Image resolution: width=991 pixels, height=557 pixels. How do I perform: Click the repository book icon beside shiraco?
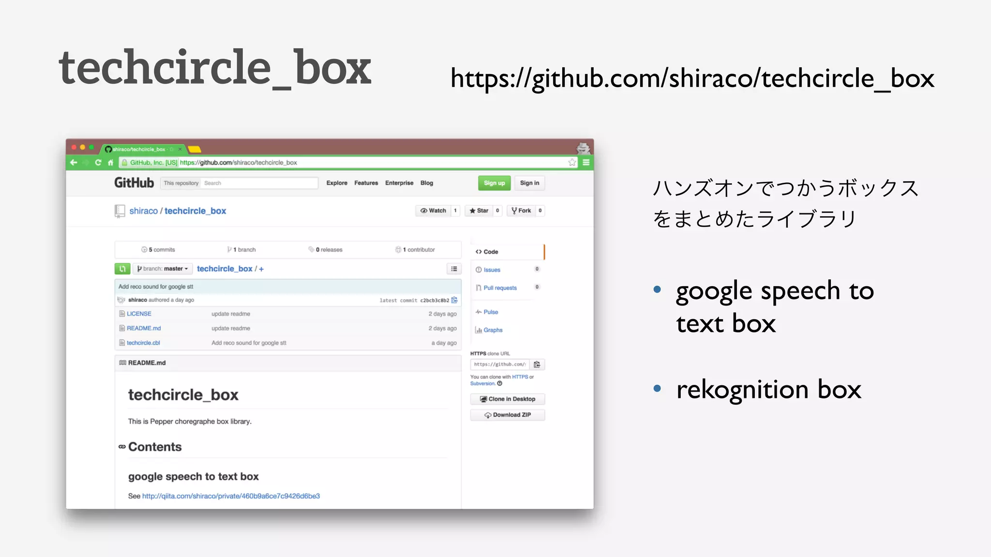tap(120, 211)
